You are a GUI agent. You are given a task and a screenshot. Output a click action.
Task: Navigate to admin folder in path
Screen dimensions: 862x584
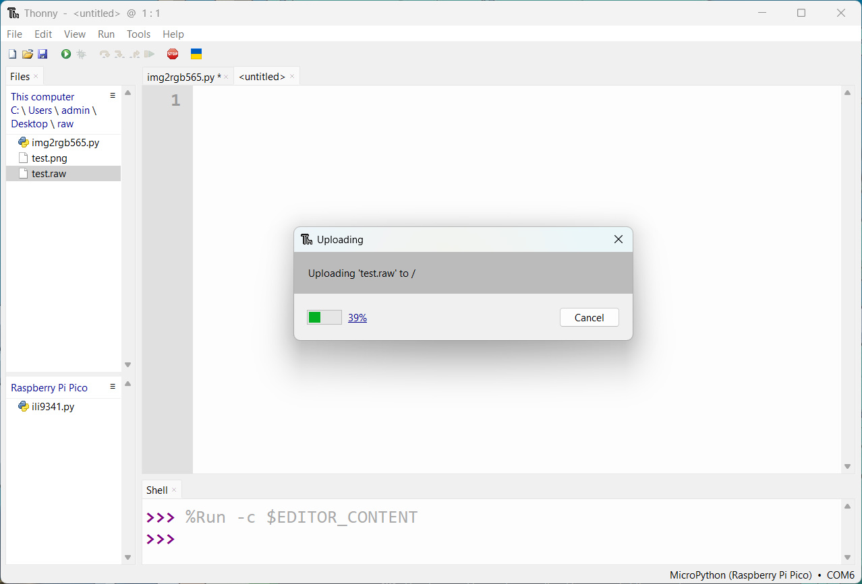coord(76,110)
